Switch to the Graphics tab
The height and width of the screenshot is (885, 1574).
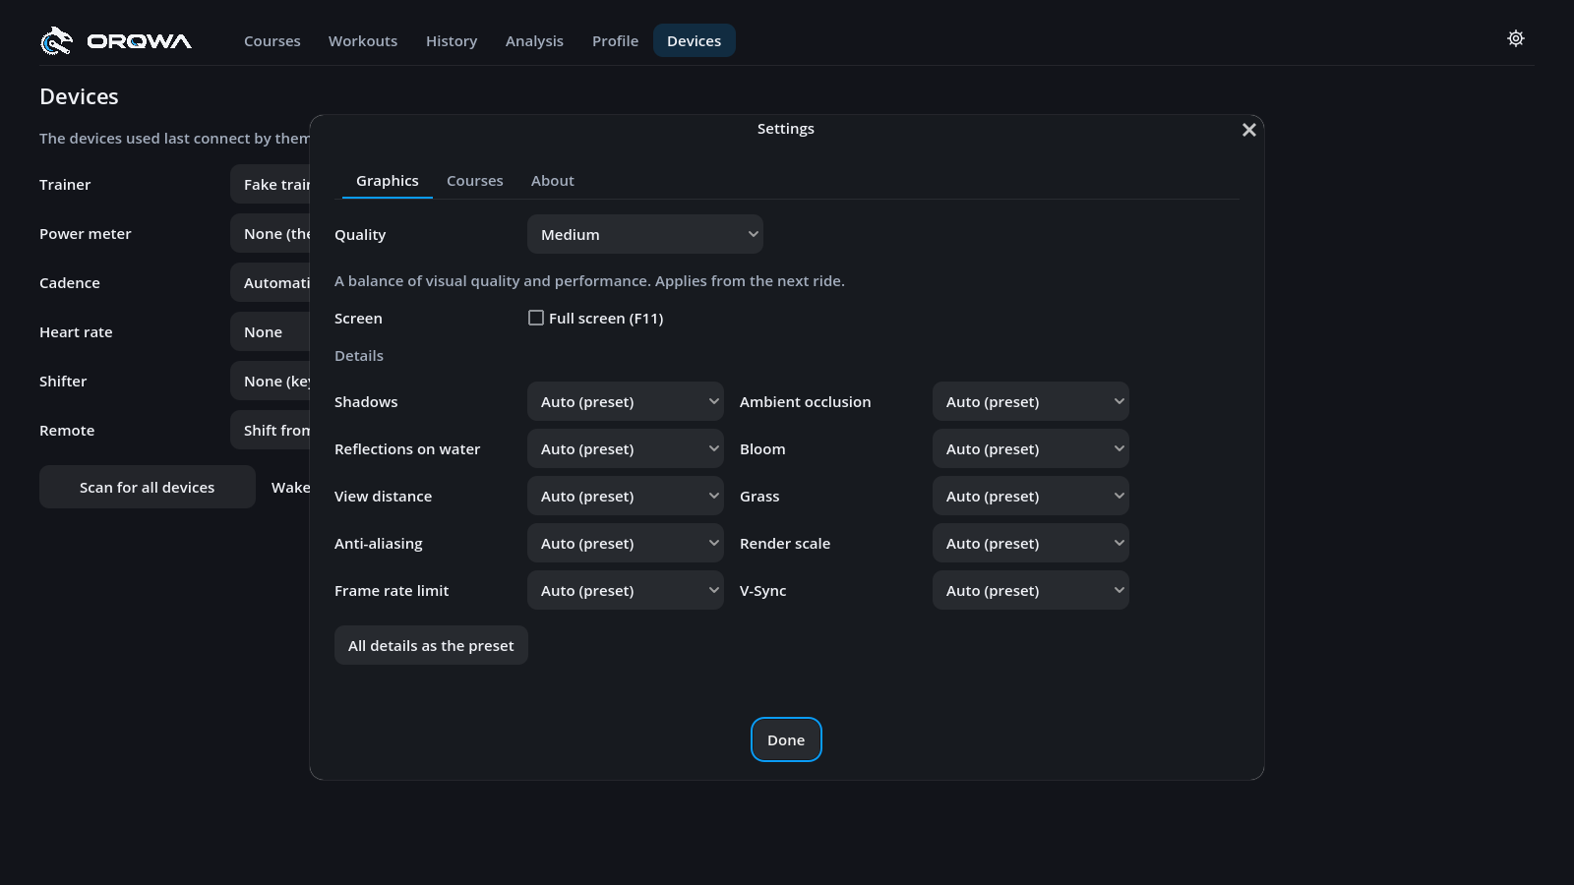click(388, 181)
